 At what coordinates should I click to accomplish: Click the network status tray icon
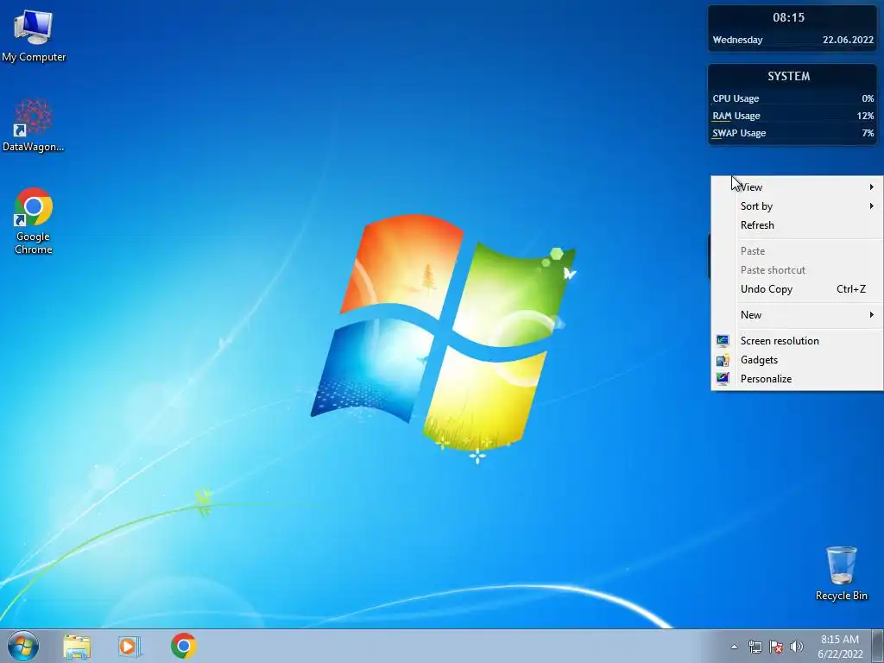[755, 647]
